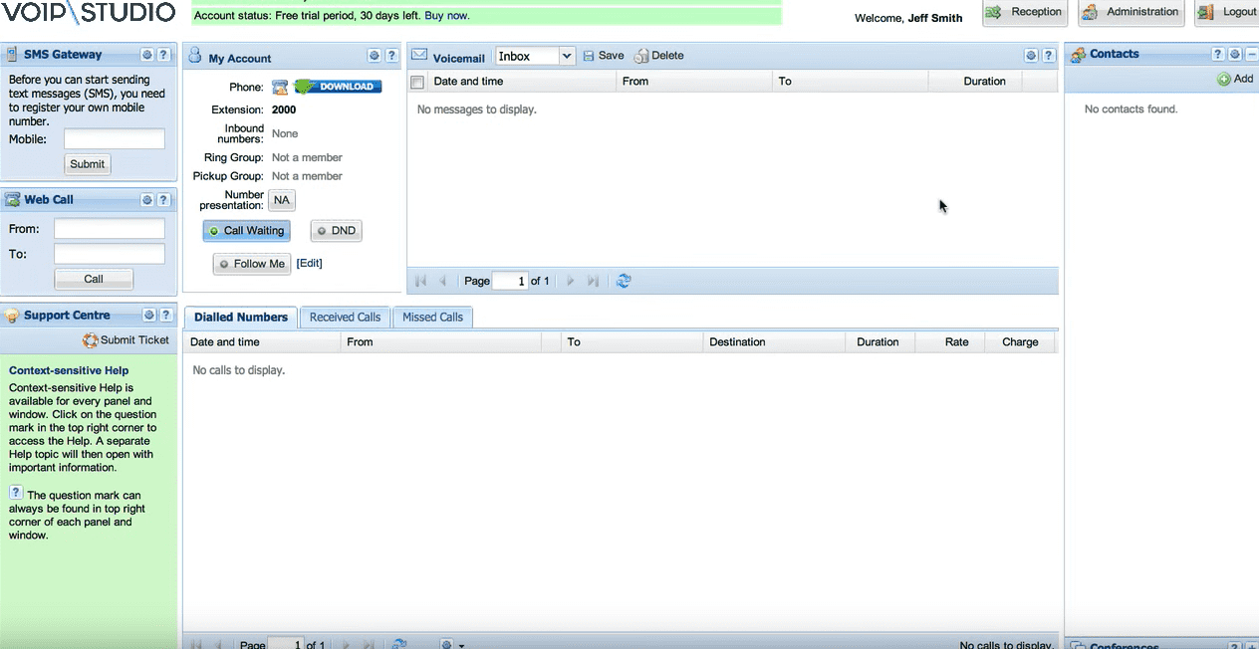
Task: Open the Voicemail Inbox folder dropdown
Action: point(566,57)
